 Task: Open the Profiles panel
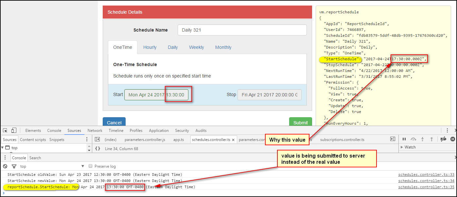pos(136,131)
